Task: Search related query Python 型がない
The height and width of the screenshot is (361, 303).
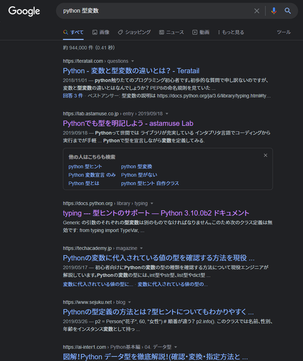Action: coord(139,175)
